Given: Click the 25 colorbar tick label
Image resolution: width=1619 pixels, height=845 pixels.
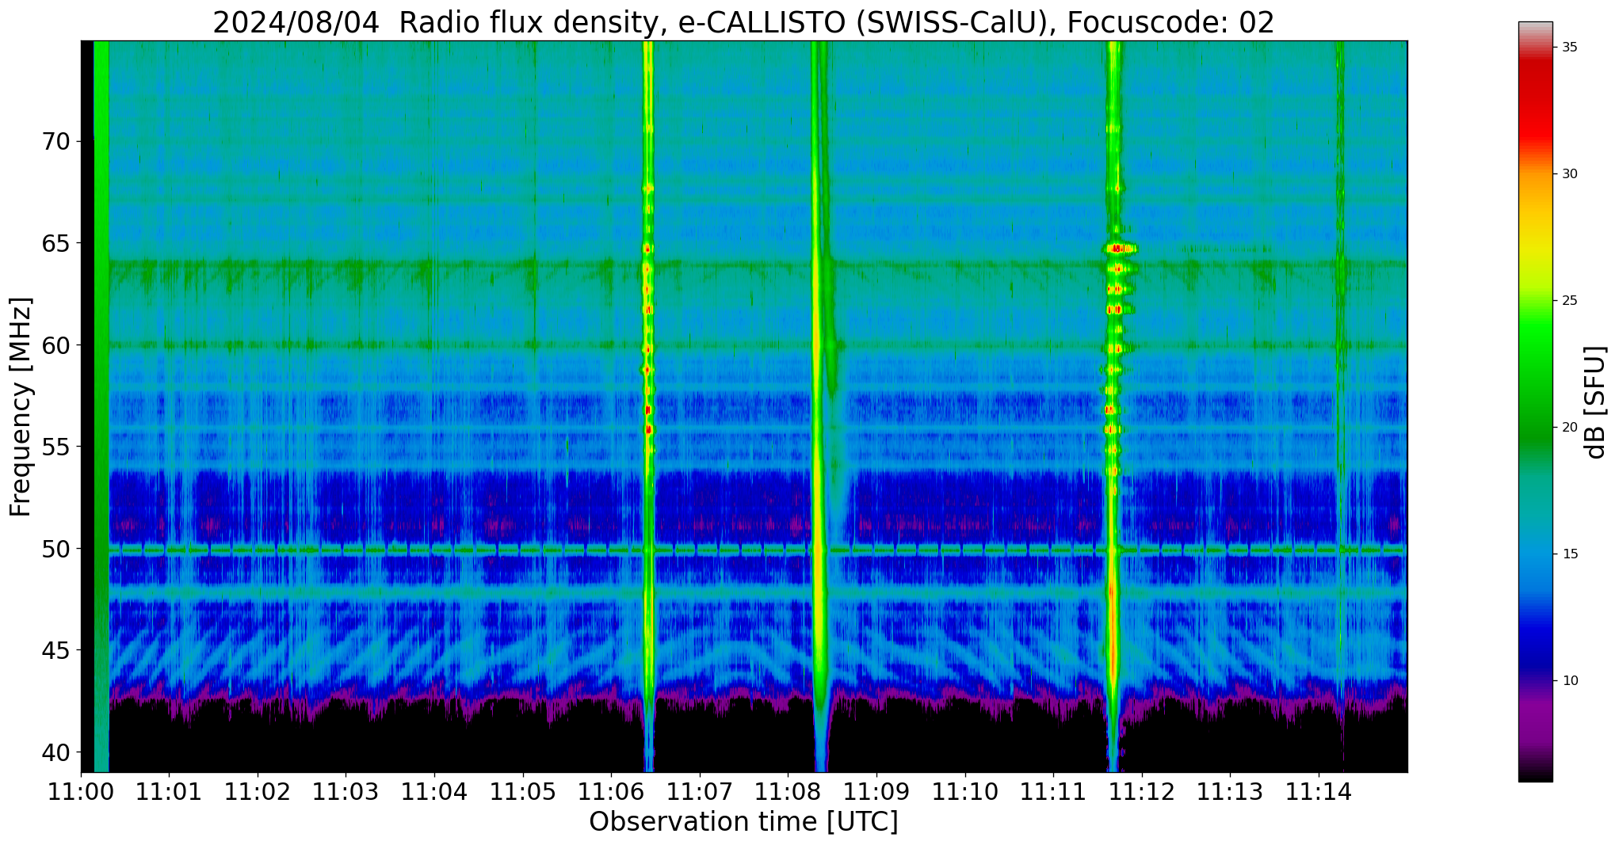Looking at the screenshot, I should [x=1569, y=301].
